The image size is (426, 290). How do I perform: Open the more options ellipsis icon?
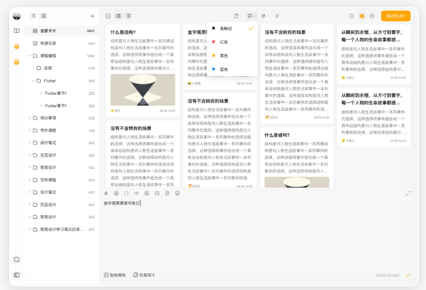click(372, 16)
